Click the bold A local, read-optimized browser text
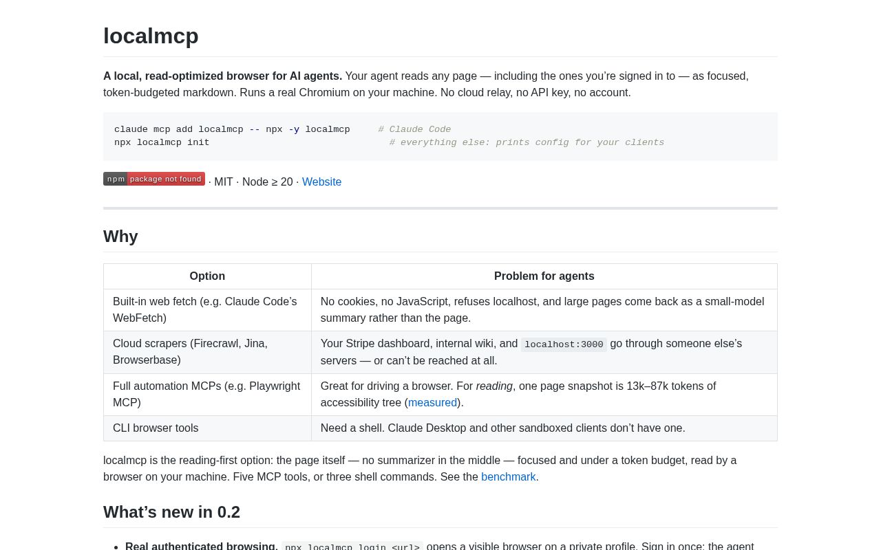Screen dimensions: 881x550 point(222,76)
